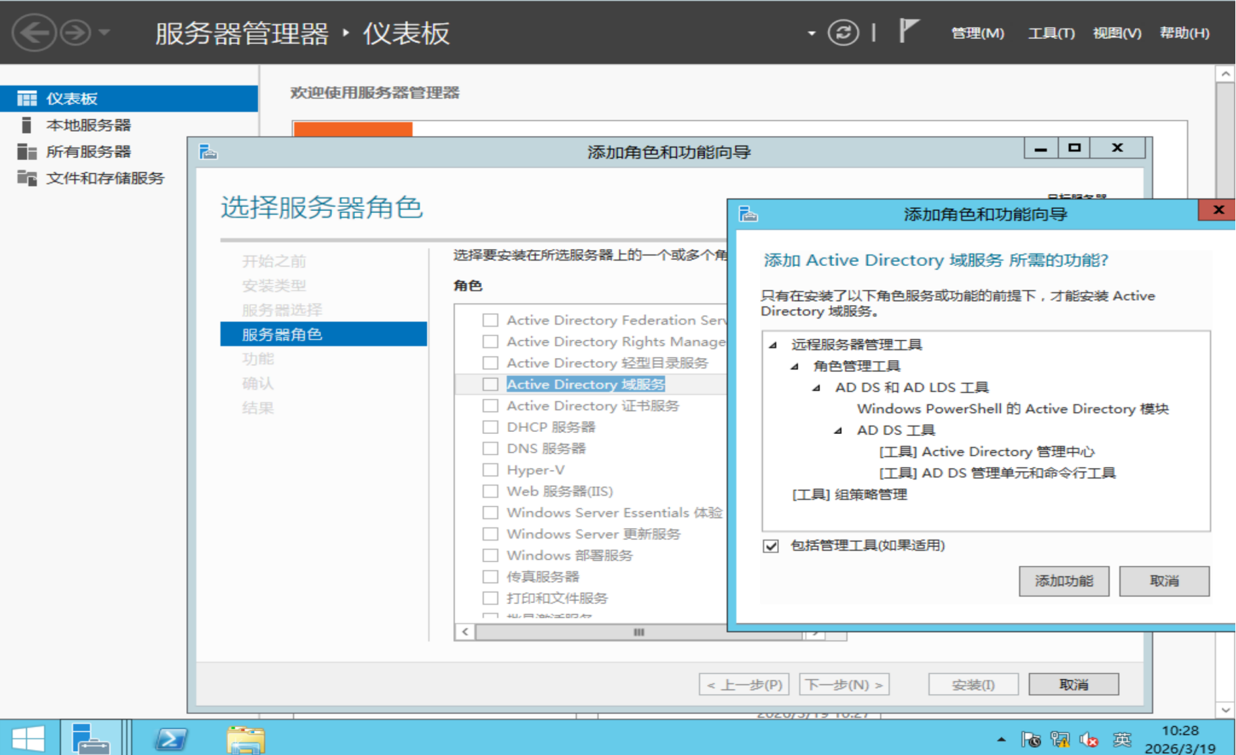Click the servers icon beside 所有服务器
The width and height of the screenshot is (1236, 755).
27,152
